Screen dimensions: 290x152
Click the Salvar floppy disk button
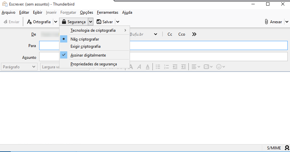(105, 22)
